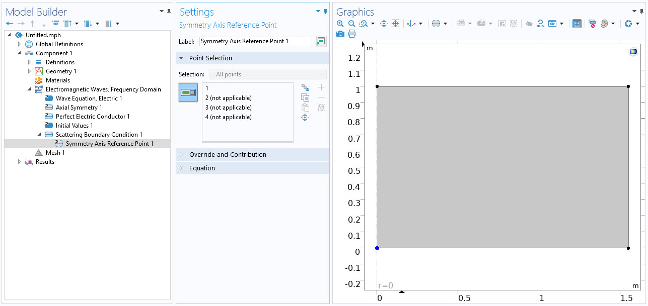The width and height of the screenshot is (648, 306).
Task: Toggle the Activate Selection switch
Action: 188,92
